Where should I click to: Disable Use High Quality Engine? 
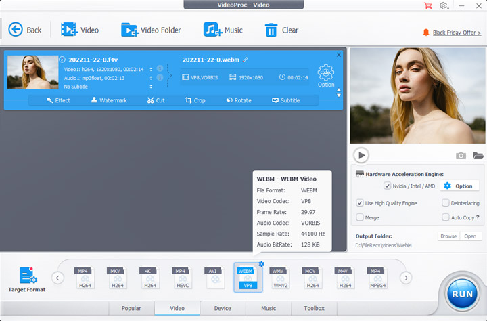click(360, 203)
